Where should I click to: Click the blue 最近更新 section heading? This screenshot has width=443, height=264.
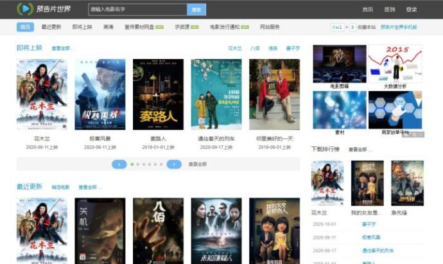click(x=30, y=186)
